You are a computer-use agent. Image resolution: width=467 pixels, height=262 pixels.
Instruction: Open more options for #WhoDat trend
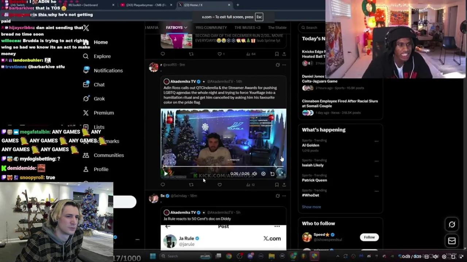point(377,191)
